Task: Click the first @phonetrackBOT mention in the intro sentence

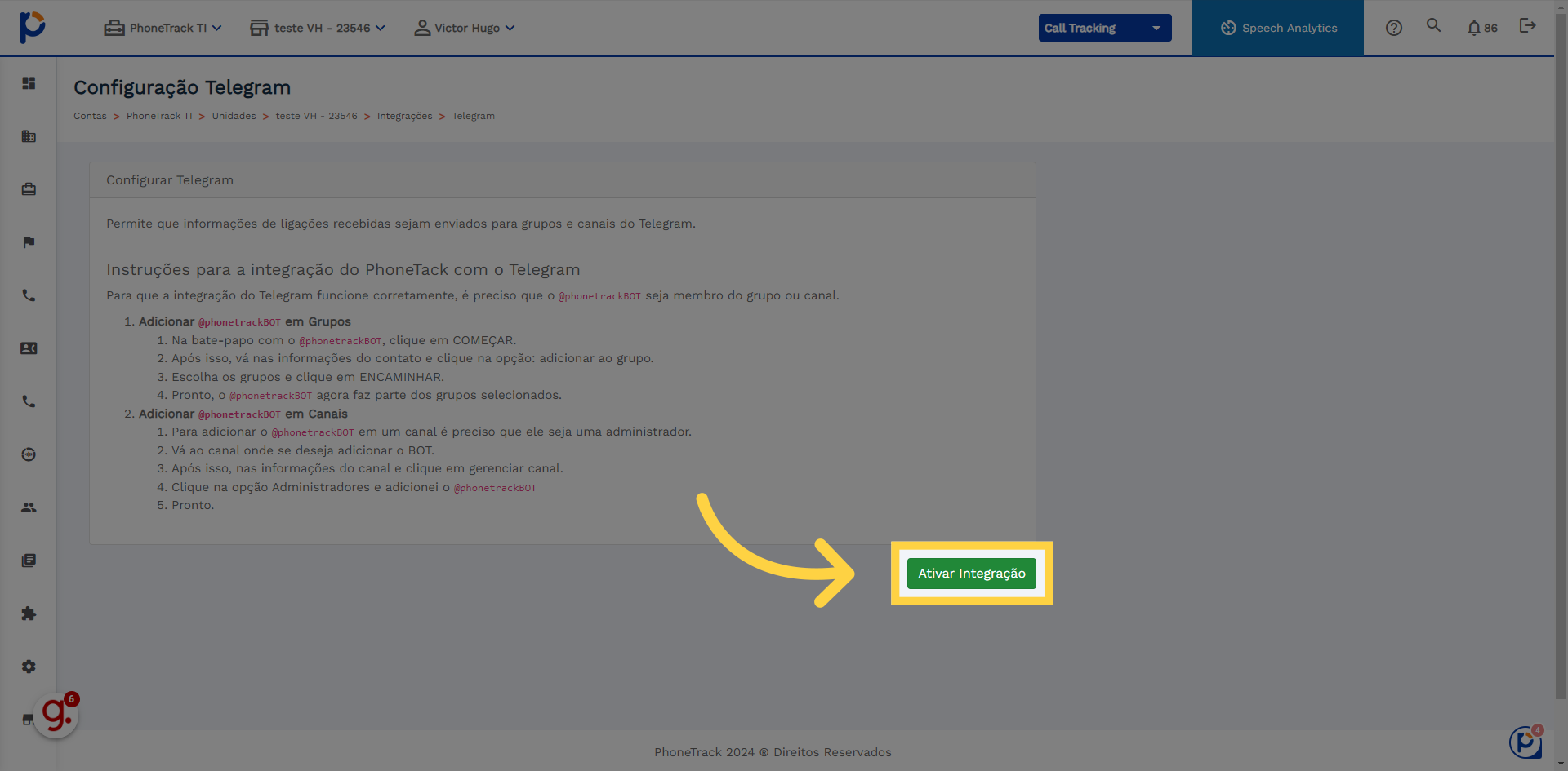Action: [x=599, y=296]
